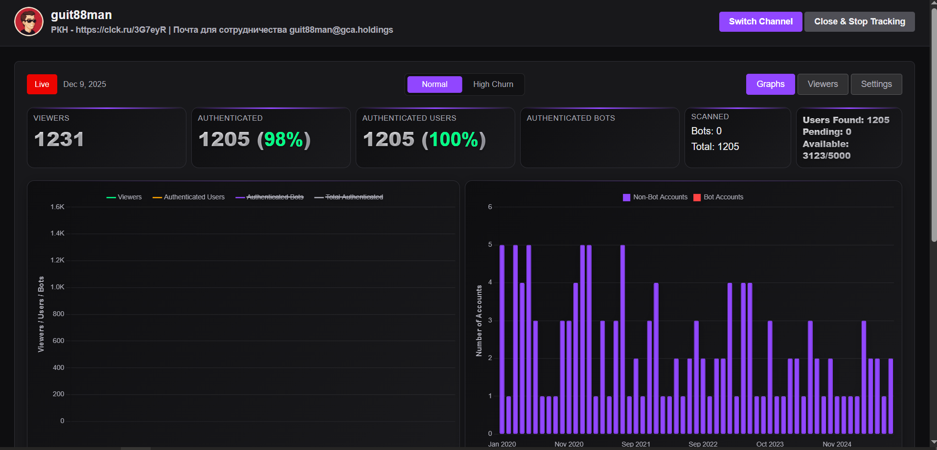This screenshot has width=937, height=450.
Task: Open the Settings tab
Action: click(x=876, y=84)
